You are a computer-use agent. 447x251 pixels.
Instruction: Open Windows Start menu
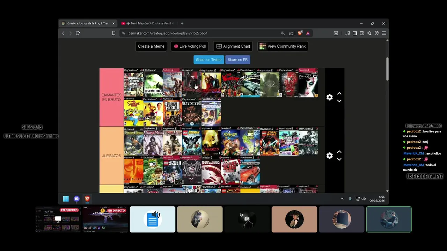click(x=66, y=199)
